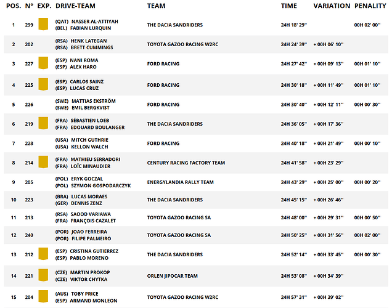
Task: Click the DRIVE-TEAM column header
Action: pyautogui.click(x=75, y=6)
